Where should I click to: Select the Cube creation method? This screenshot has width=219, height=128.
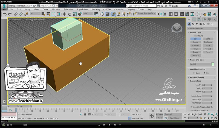(194, 73)
